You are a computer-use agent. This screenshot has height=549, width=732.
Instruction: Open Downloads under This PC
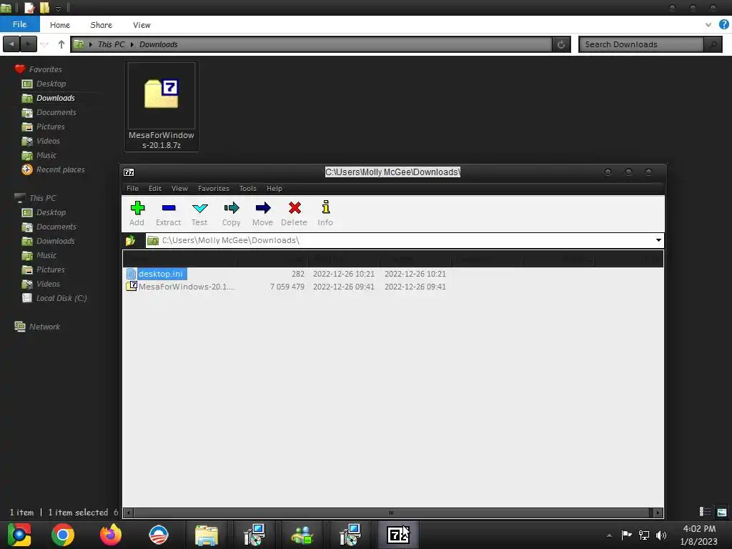pos(56,241)
